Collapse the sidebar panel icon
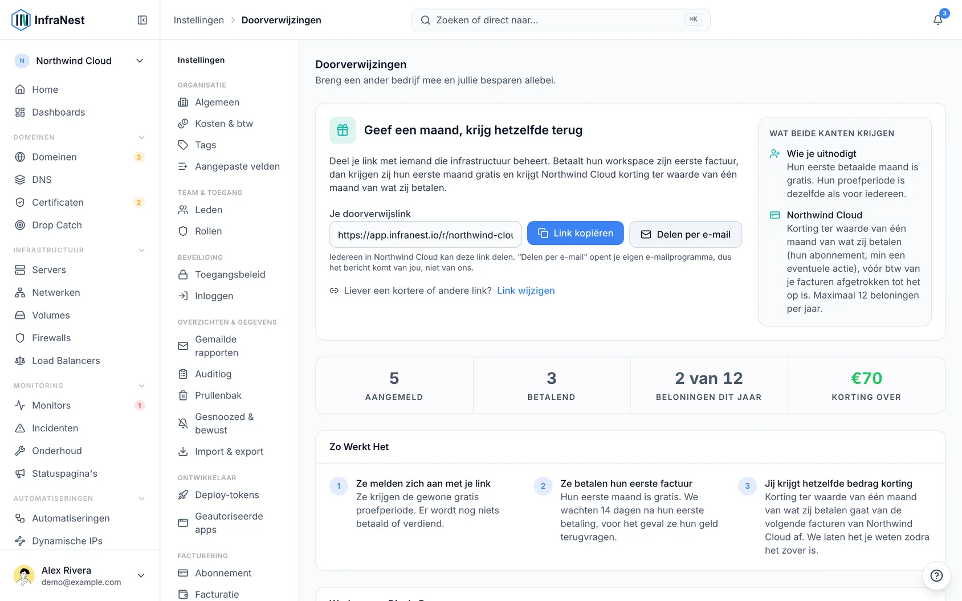The width and height of the screenshot is (962, 601). pos(142,20)
